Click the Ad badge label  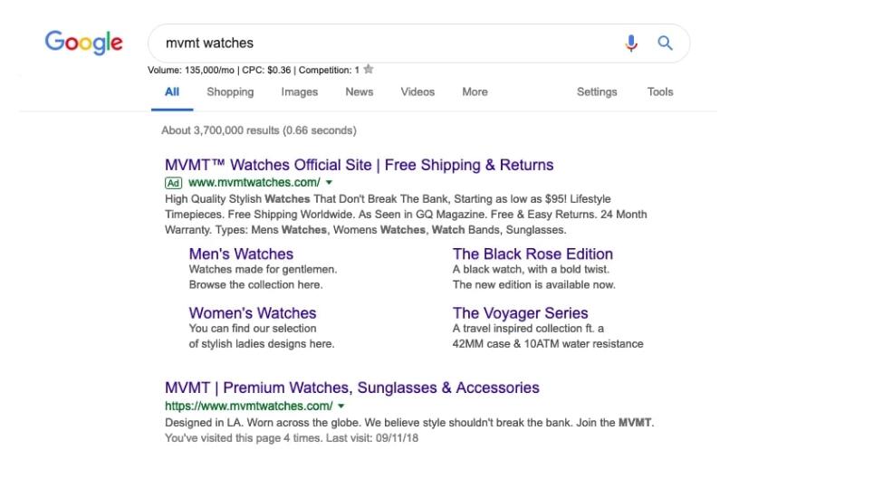[x=174, y=182]
